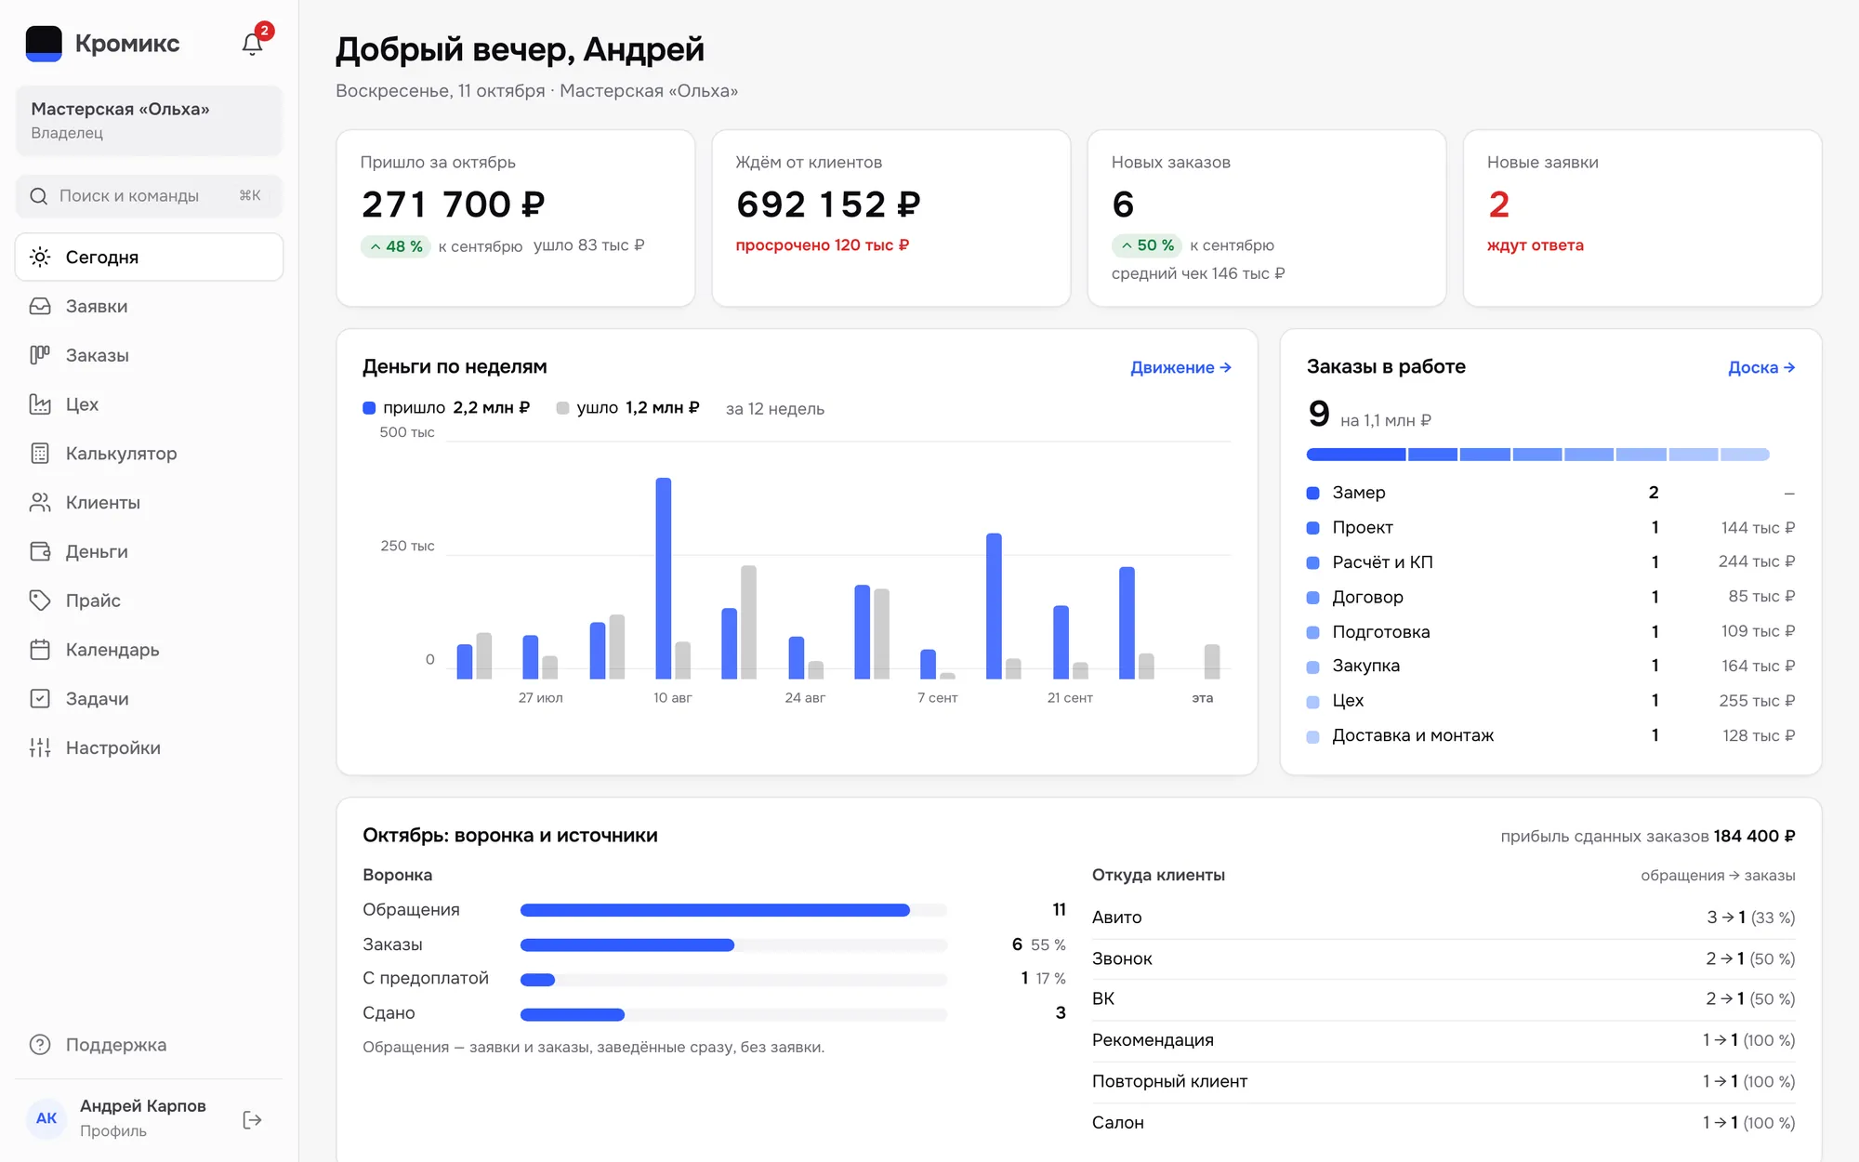
Task: Click the AK avatar
Action: point(46,1118)
